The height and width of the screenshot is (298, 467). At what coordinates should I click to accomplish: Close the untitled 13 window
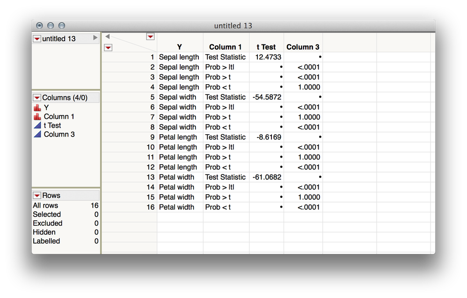pyautogui.click(x=39, y=26)
